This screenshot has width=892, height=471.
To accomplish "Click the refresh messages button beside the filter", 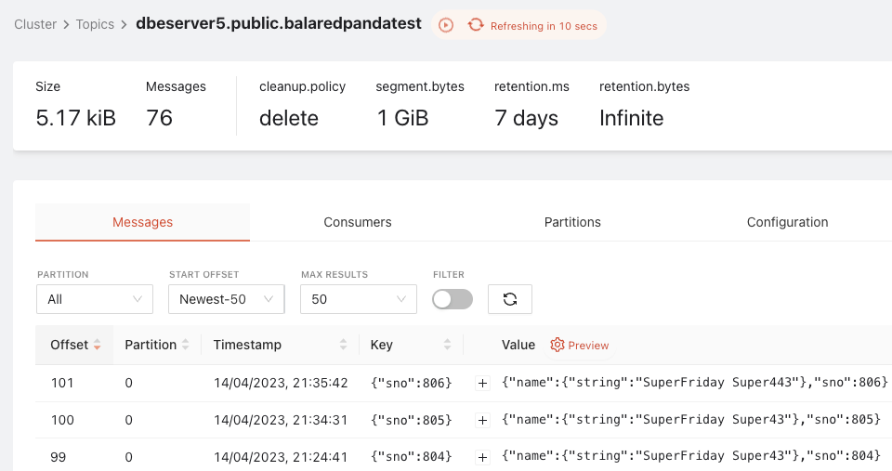I will click(510, 299).
